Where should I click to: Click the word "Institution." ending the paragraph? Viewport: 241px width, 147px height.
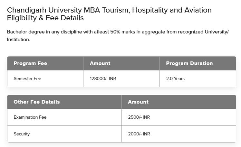[18, 40]
